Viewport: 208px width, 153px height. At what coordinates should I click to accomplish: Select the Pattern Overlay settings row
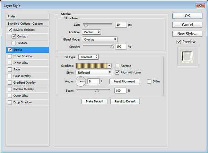tap(27, 89)
